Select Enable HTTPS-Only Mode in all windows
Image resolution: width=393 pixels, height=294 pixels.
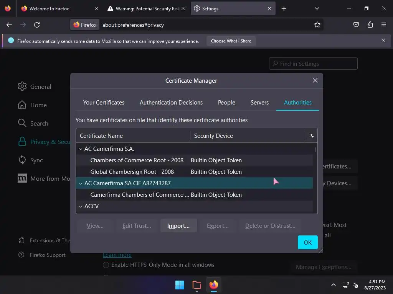(x=106, y=265)
